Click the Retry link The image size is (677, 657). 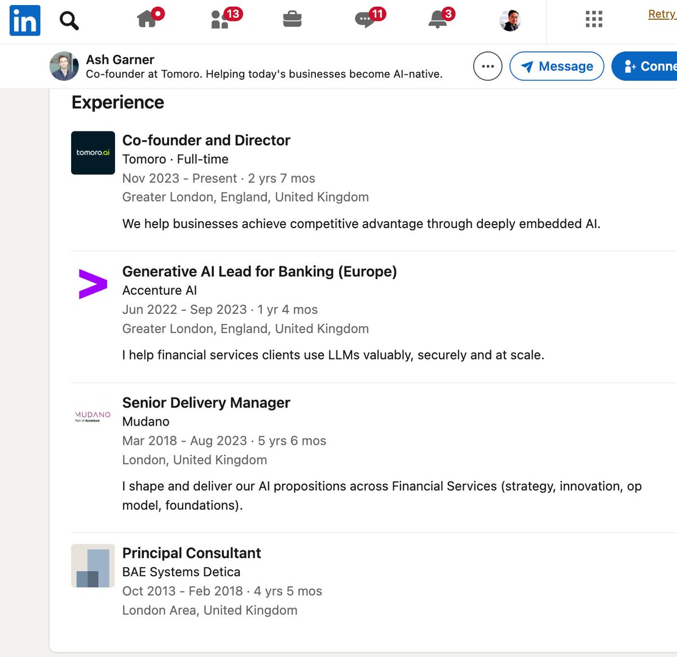click(x=662, y=14)
